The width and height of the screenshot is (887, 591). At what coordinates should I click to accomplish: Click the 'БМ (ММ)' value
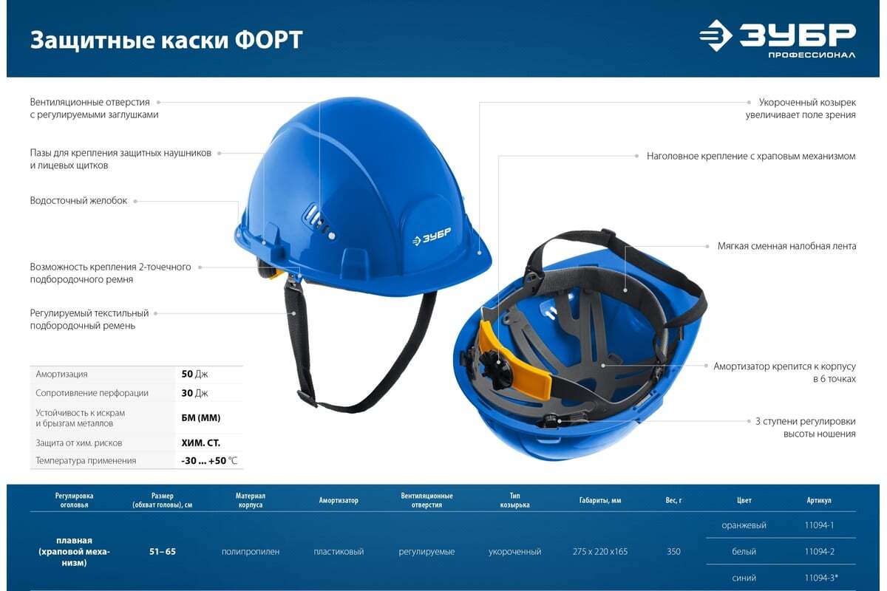(x=201, y=418)
